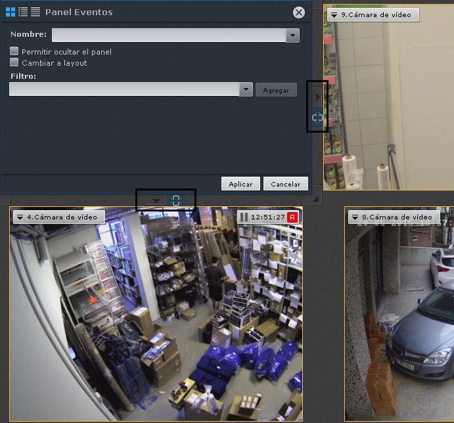
Task: Open 9.Cámara de vídeo context menu
Action: [334, 14]
